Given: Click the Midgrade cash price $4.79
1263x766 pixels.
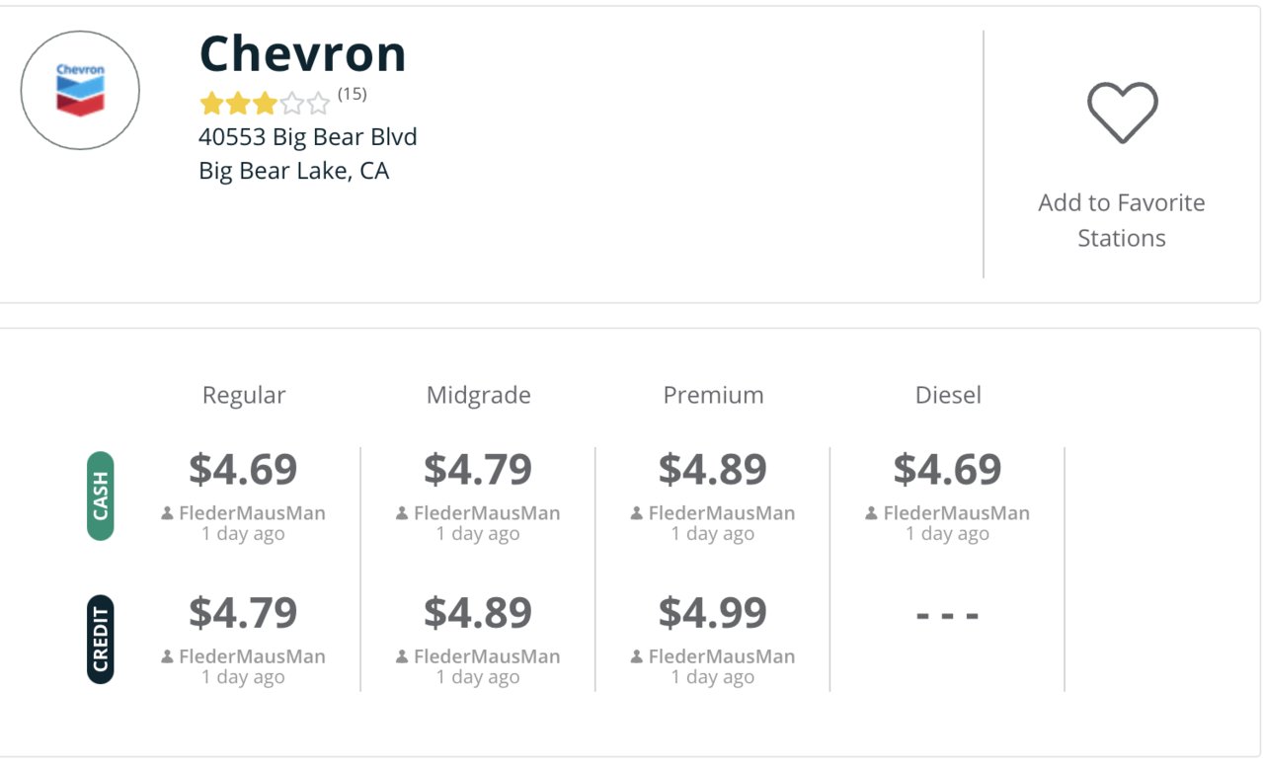Looking at the screenshot, I should coord(478,469).
